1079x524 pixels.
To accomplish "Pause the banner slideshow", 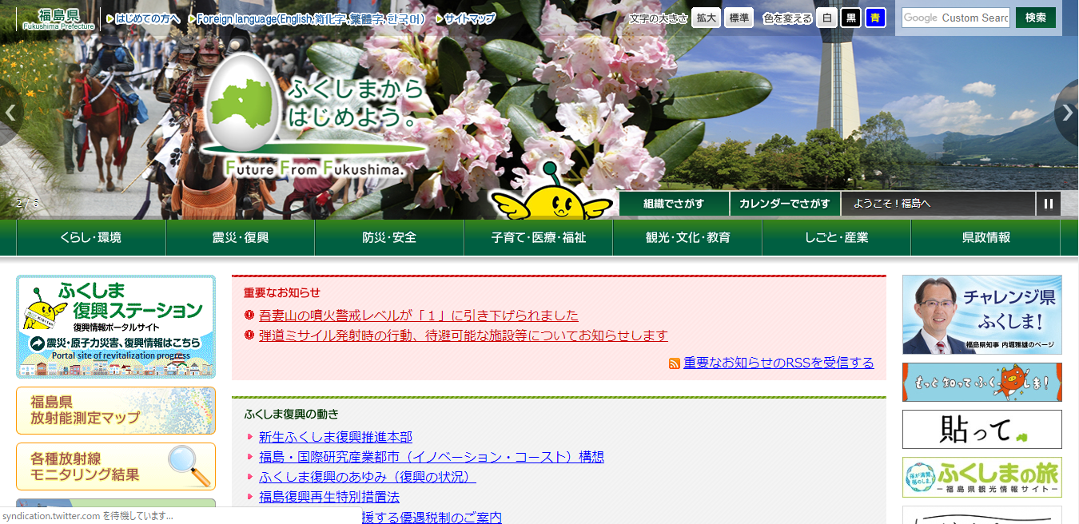I will (x=1048, y=204).
